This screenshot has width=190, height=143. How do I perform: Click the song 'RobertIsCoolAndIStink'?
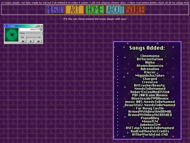tap(150, 92)
